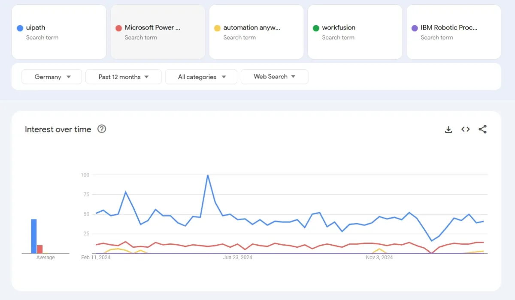Open the embed code icon

466,129
